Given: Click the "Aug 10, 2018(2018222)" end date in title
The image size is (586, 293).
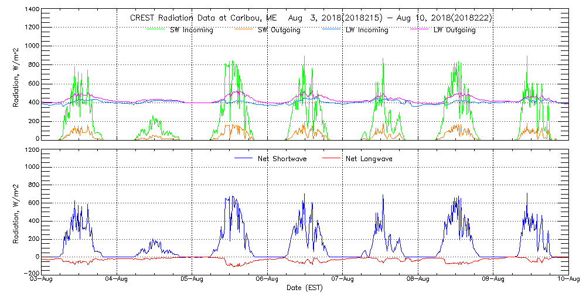Looking at the screenshot, I should pos(443,18).
